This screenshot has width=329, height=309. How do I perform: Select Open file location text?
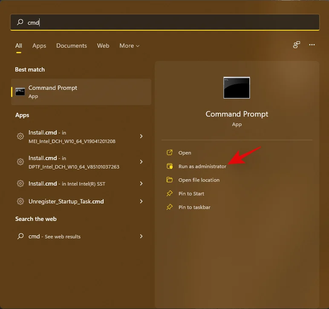[199, 180]
